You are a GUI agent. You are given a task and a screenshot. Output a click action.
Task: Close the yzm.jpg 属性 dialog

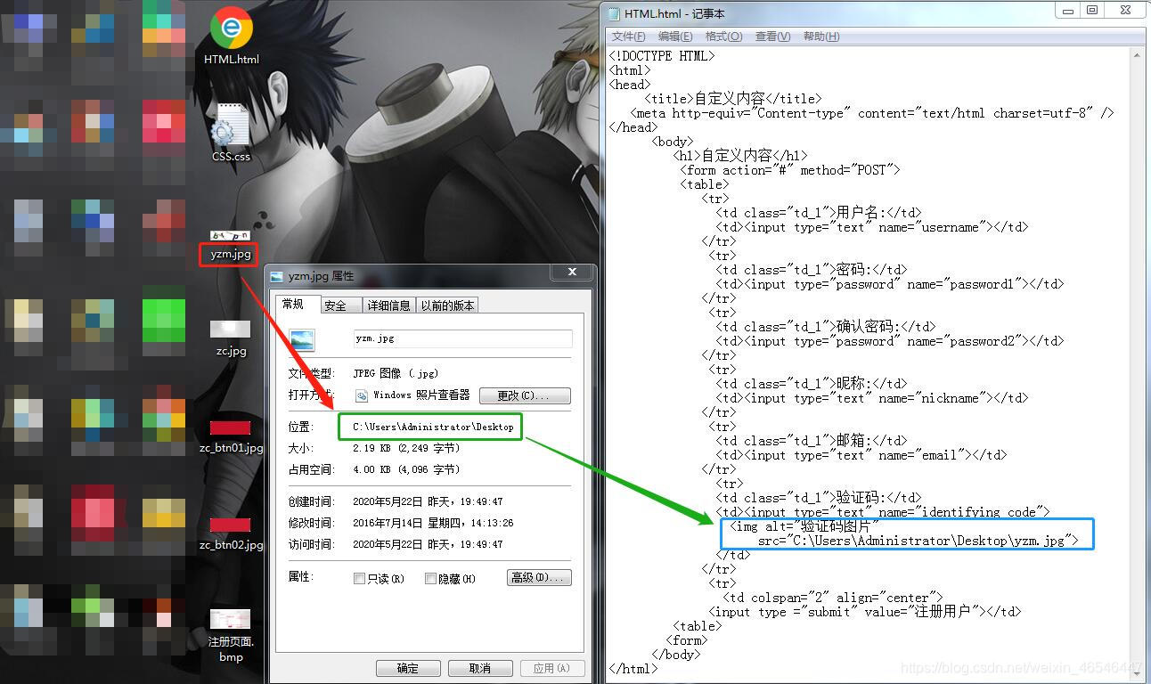(572, 272)
